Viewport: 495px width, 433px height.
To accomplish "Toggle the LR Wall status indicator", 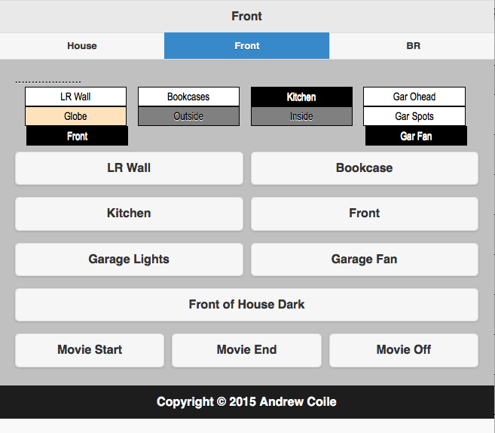I will click(75, 97).
